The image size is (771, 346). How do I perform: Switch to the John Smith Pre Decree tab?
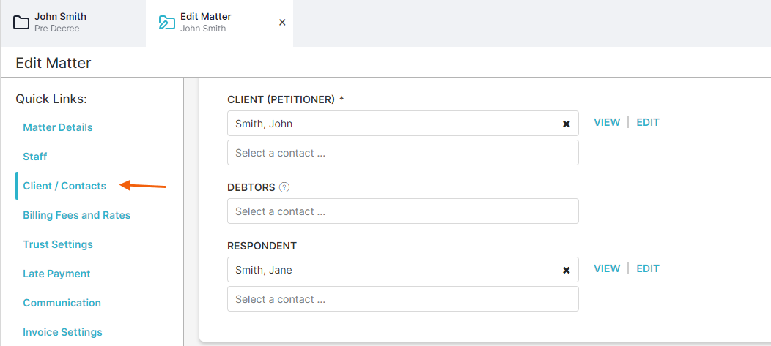73,23
